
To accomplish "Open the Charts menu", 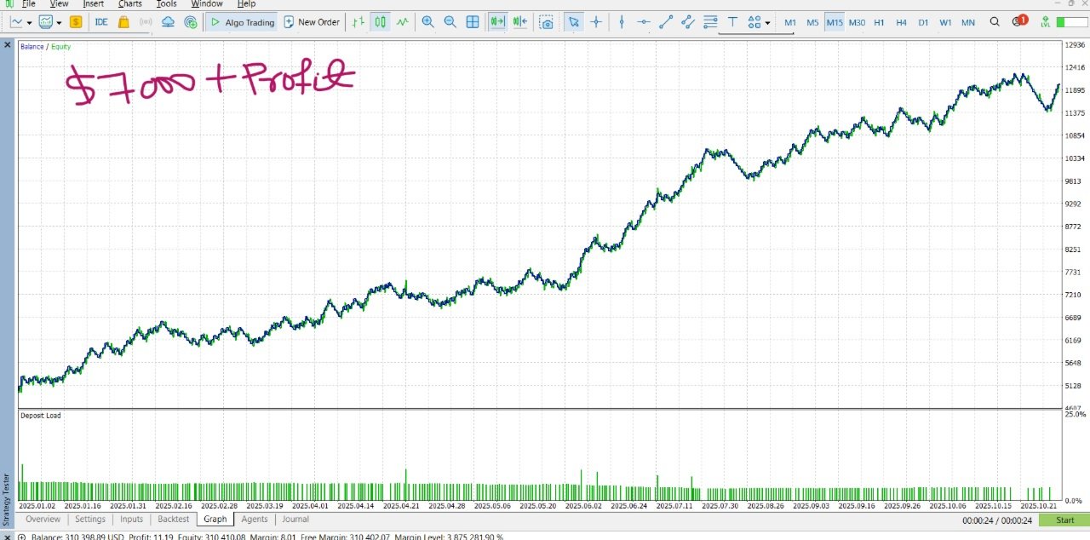I will (x=130, y=4).
